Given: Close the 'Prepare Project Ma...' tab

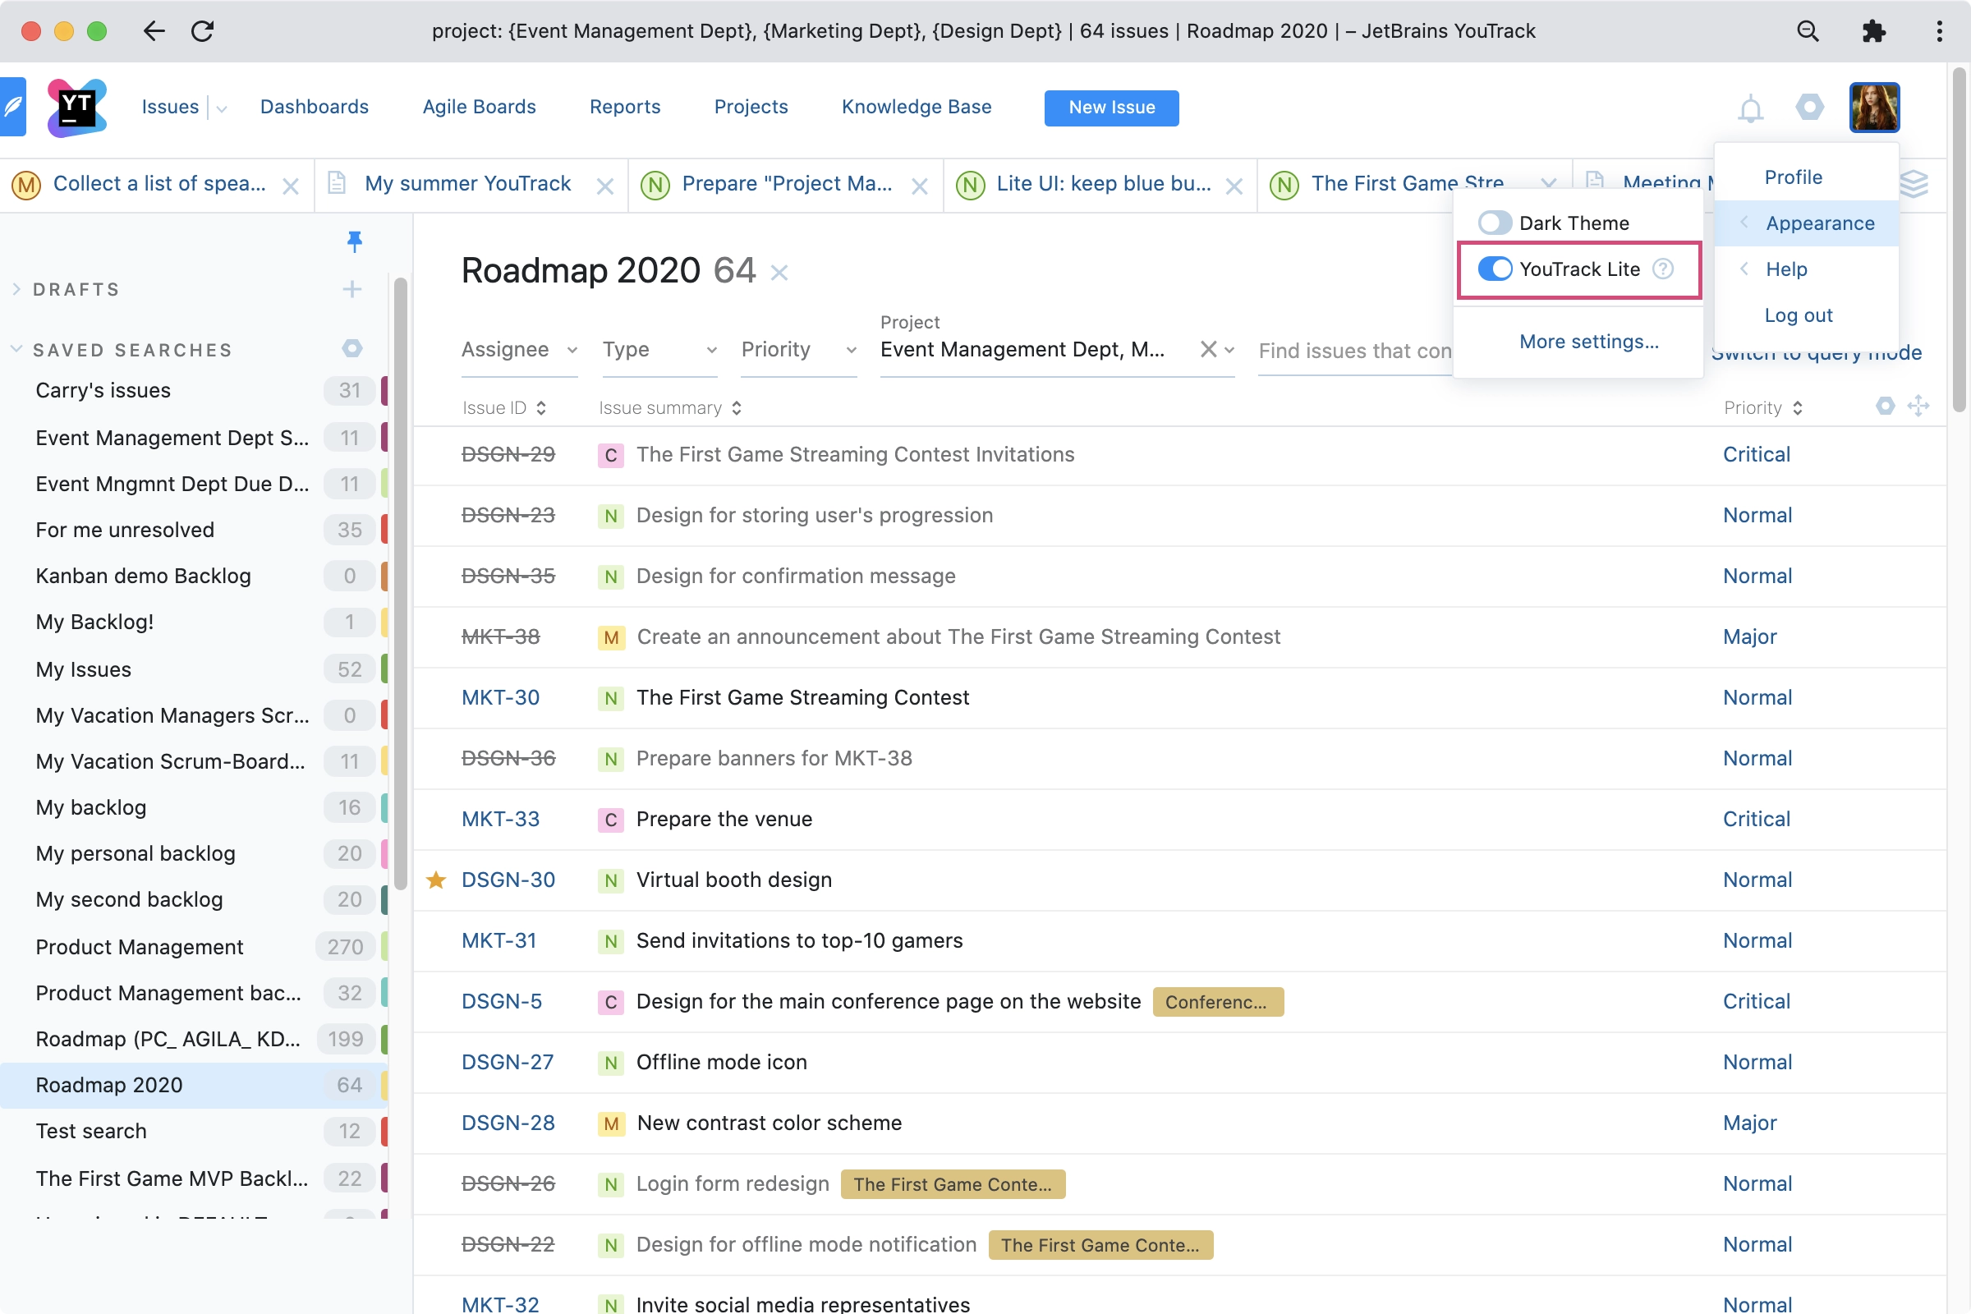Looking at the screenshot, I should [919, 186].
